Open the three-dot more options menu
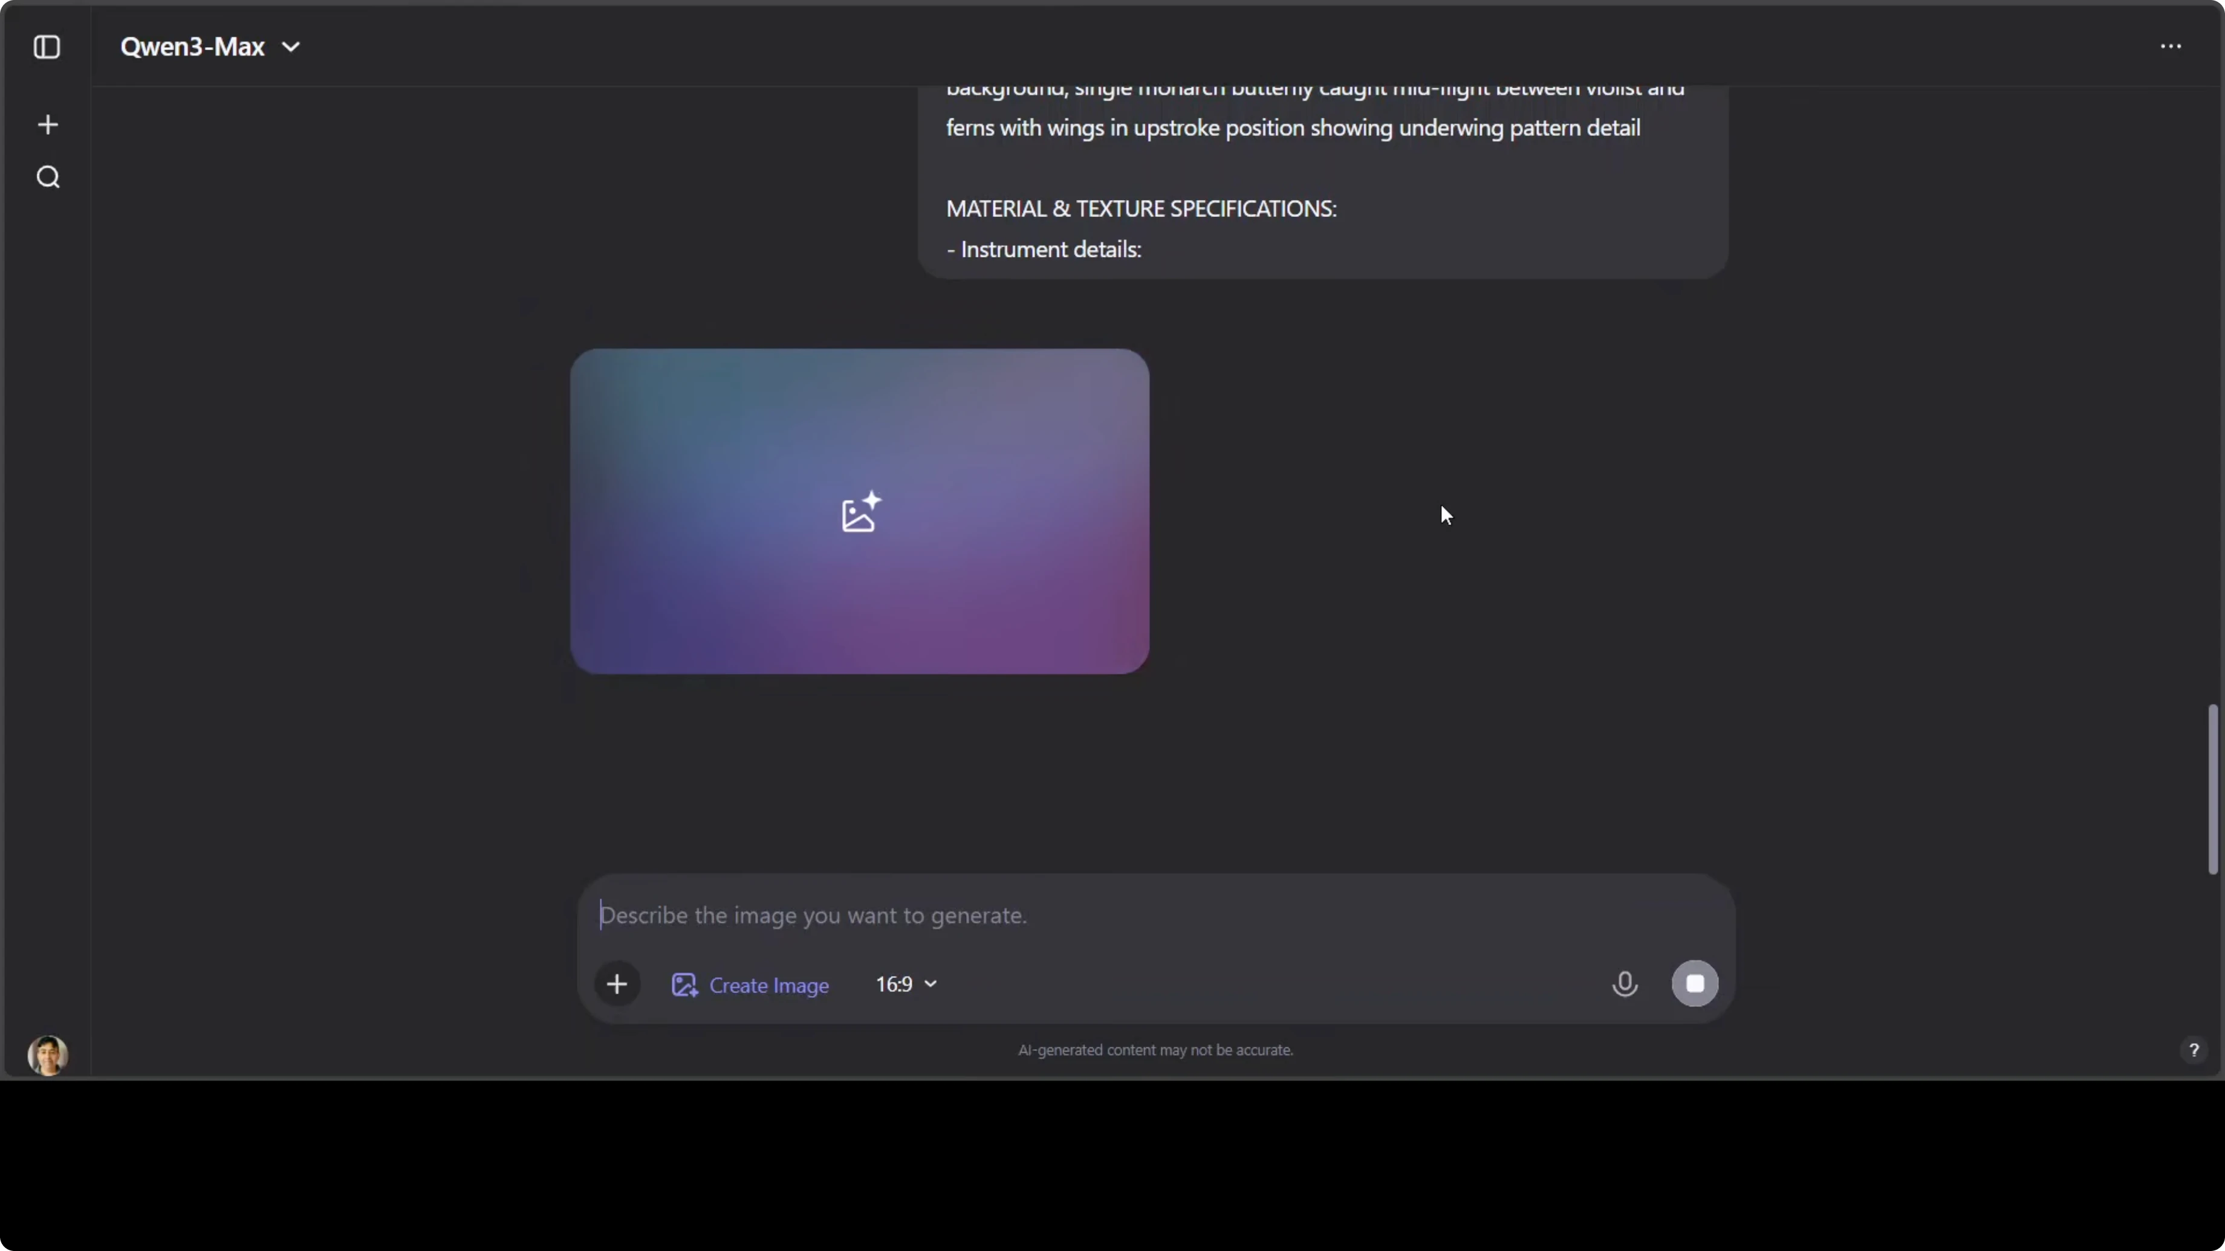Image resolution: width=2225 pixels, height=1251 pixels. pyautogui.click(x=2171, y=47)
